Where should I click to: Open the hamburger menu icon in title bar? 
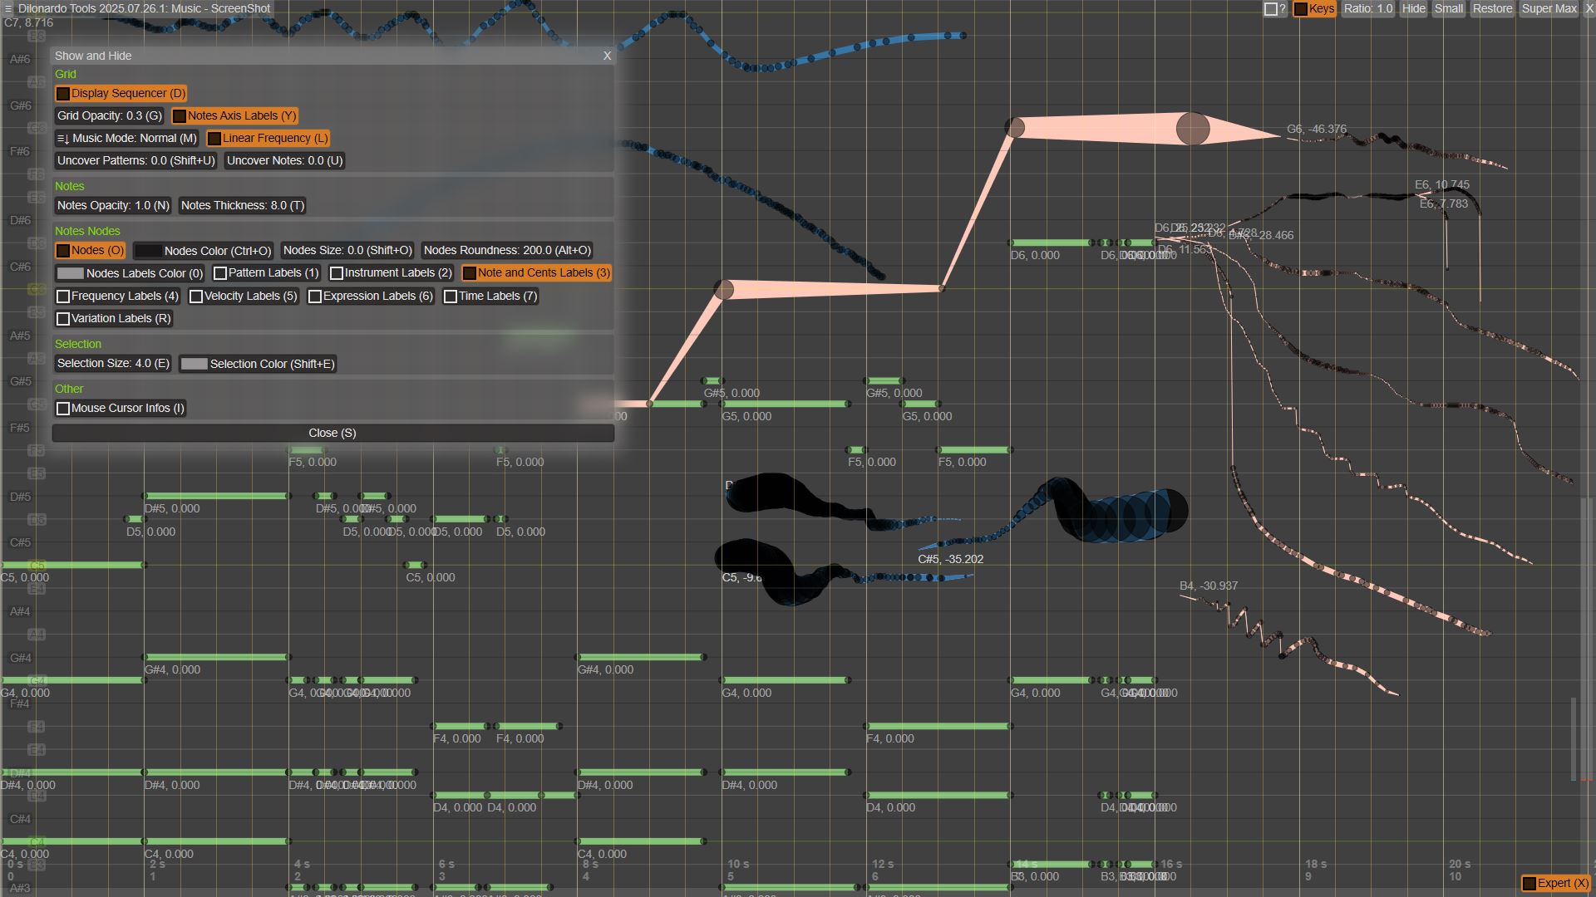tap(8, 9)
